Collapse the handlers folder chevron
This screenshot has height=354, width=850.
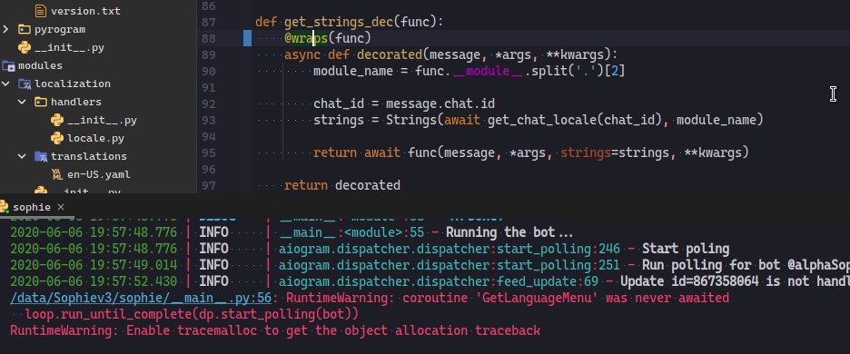[22, 102]
